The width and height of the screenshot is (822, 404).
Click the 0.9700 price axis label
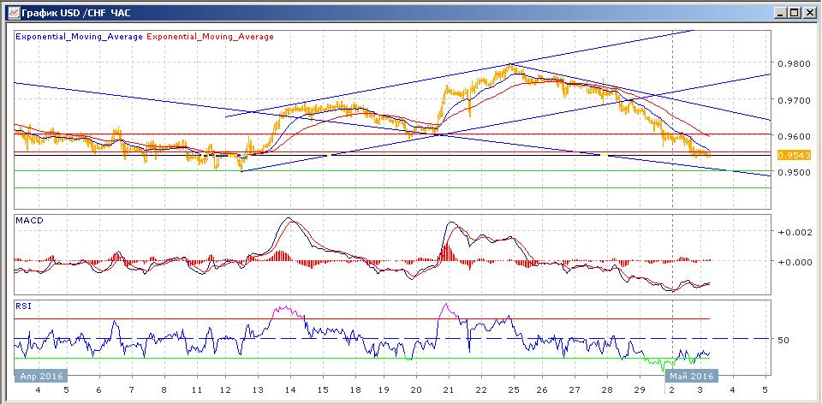coord(795,99)
